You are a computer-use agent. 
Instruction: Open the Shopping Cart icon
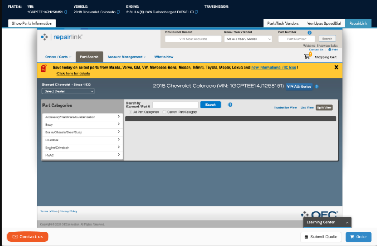coord(307,56)
